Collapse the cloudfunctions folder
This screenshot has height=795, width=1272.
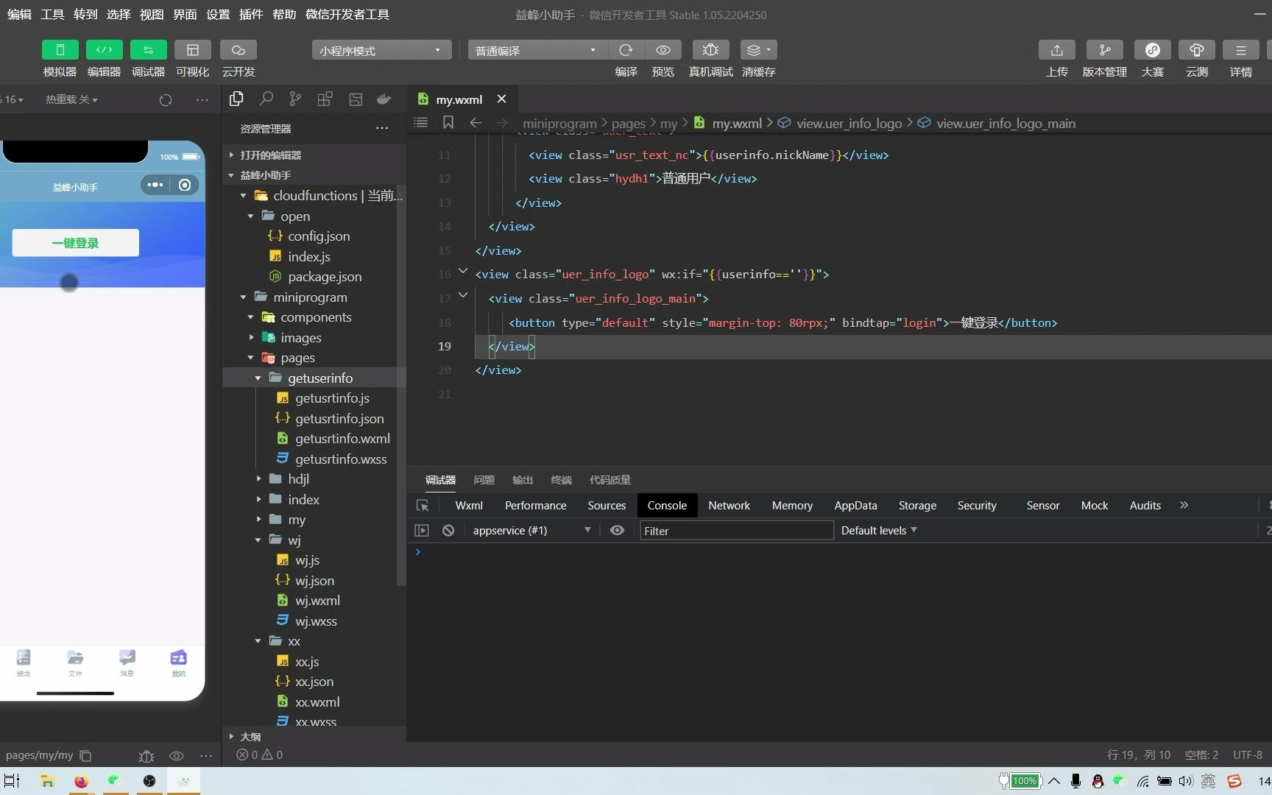244,196
